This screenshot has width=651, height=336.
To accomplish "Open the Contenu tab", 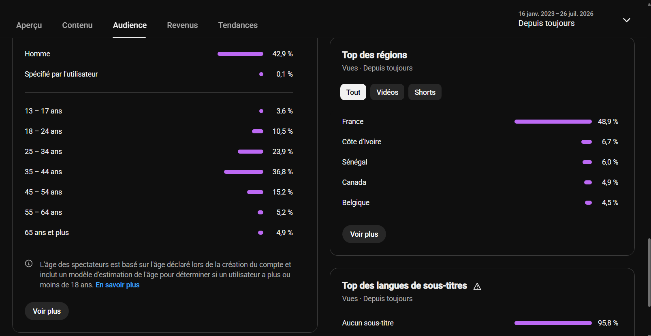I will coord(77,25).
